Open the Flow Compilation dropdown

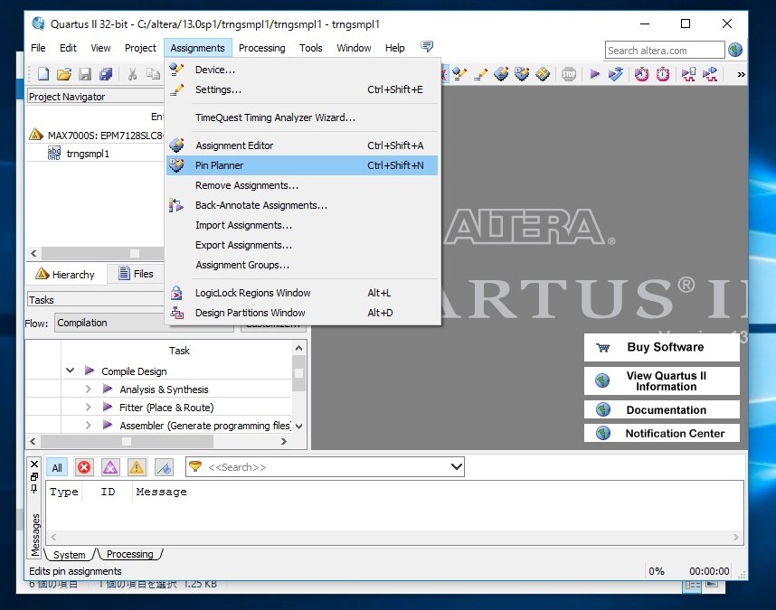click(144, 323)
